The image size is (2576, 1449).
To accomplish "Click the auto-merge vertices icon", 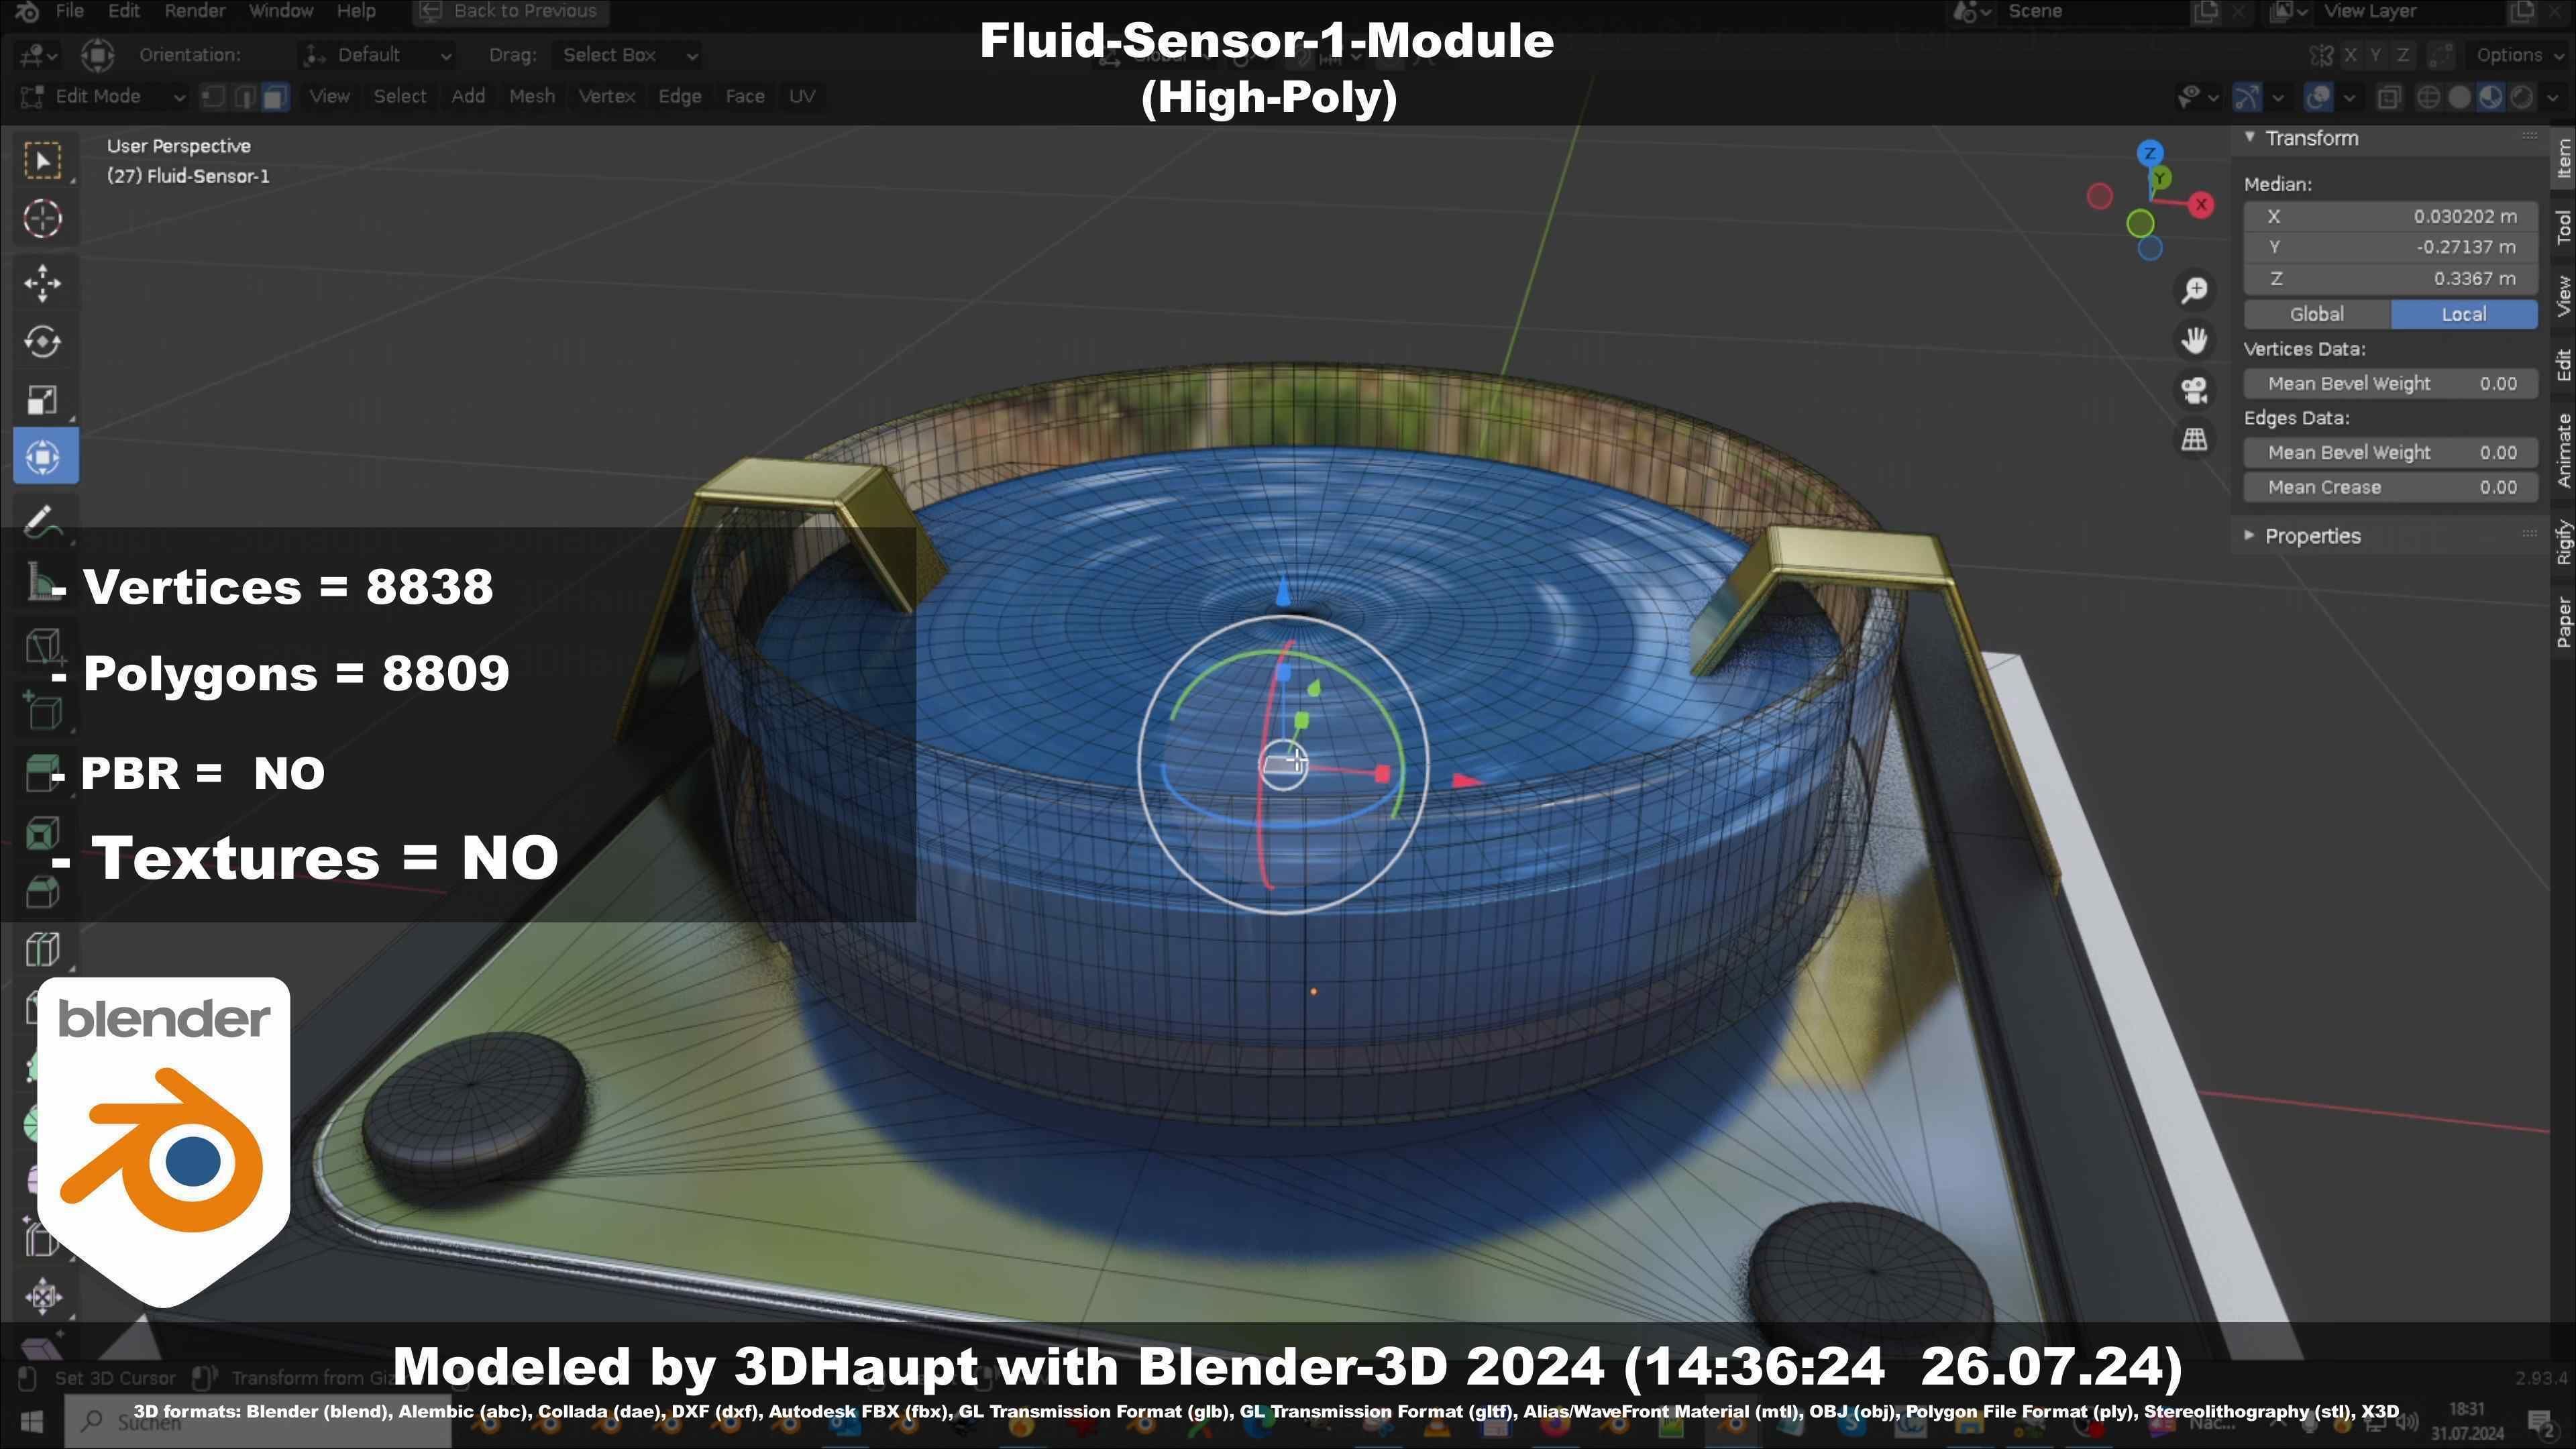I will click(2441, 55).
